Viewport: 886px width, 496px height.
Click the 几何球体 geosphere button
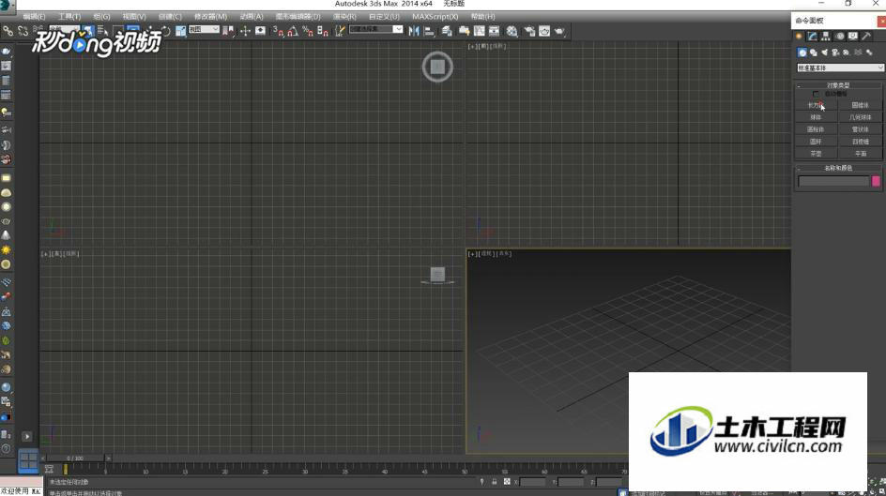[860, 117]
